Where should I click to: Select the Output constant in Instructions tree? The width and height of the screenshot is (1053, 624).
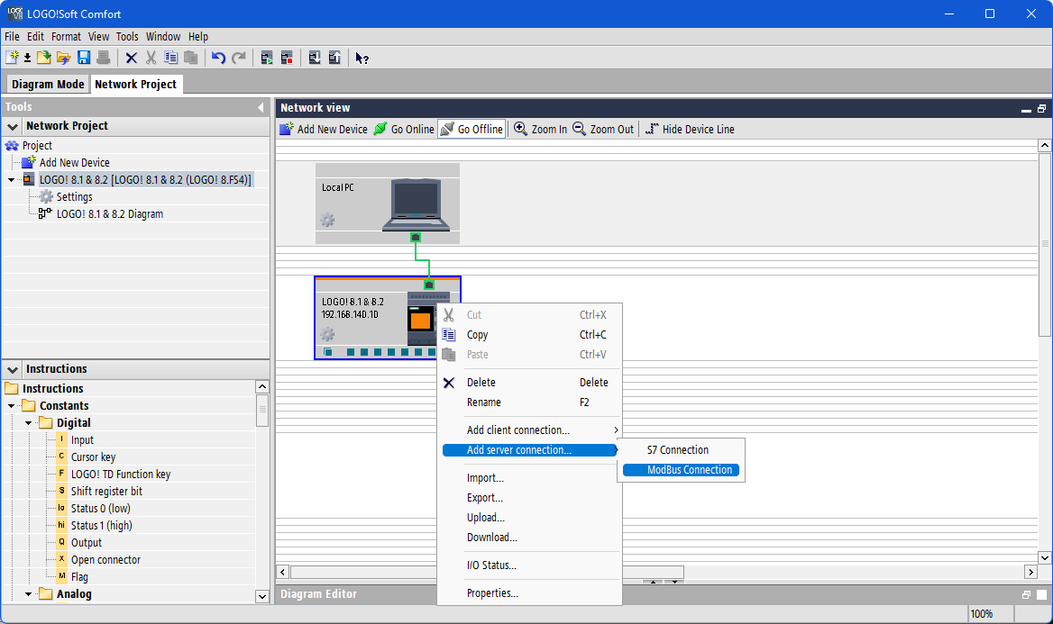[x=85, y=542]
